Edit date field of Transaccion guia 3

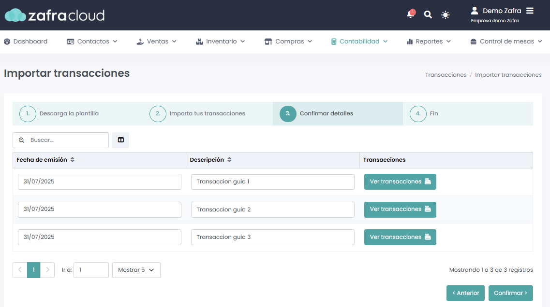tap(100, 237)
